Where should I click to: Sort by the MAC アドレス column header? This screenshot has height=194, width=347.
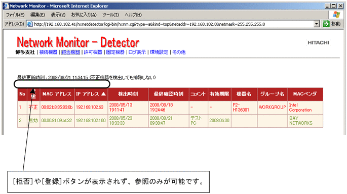coord(57,94)
